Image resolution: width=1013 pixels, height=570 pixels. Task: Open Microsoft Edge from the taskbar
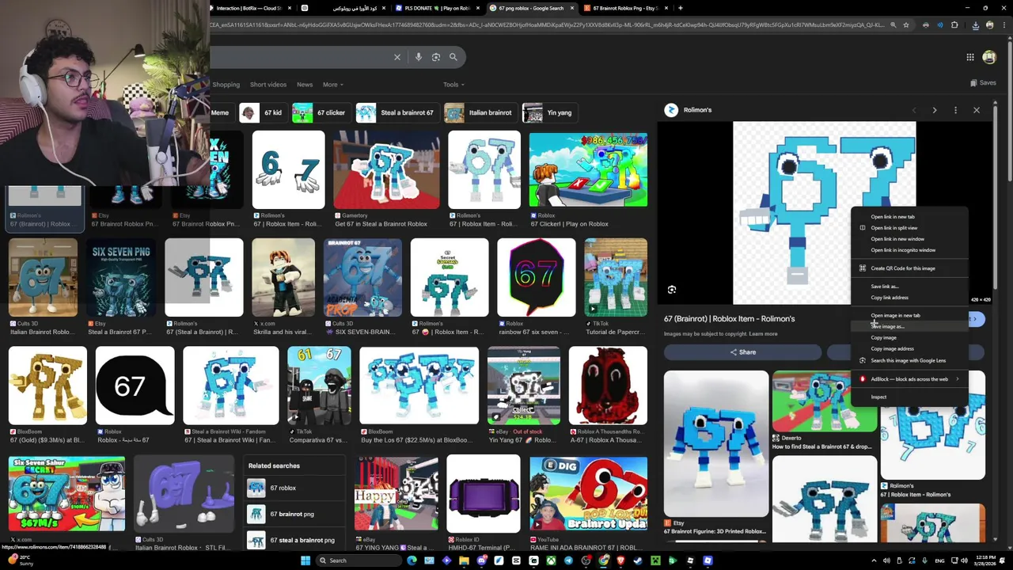(412, 560)
